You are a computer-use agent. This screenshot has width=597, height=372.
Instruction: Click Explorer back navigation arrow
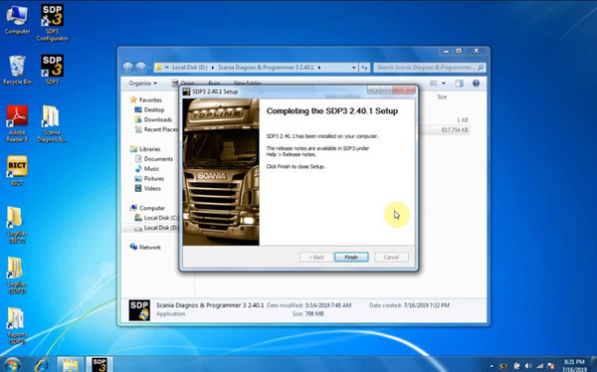tap(128, 68)
